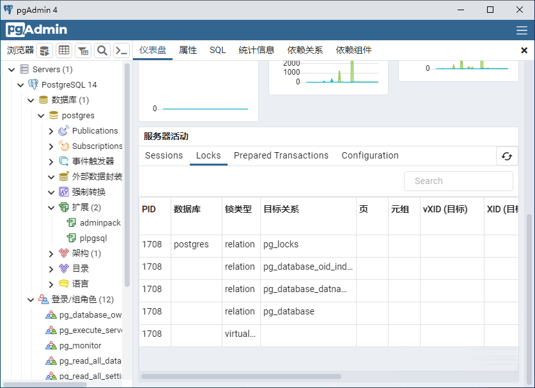Switch to the 仪表盘 tab
The height and width of the screenshot is (388, 535).
(x=153, y=50)
